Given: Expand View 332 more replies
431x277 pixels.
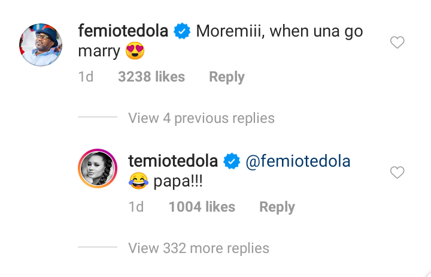Looking at the screenshot, I should 199,248.
